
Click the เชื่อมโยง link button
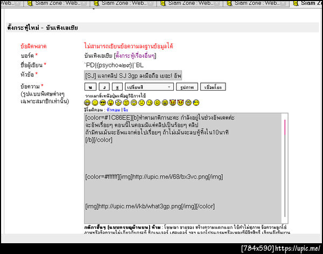[x=213, y=87]
